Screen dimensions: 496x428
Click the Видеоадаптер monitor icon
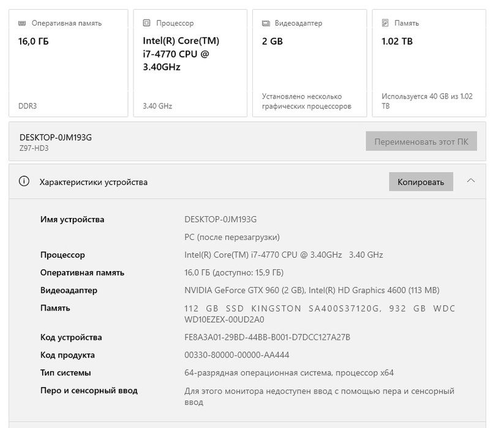tap(266, 23)
